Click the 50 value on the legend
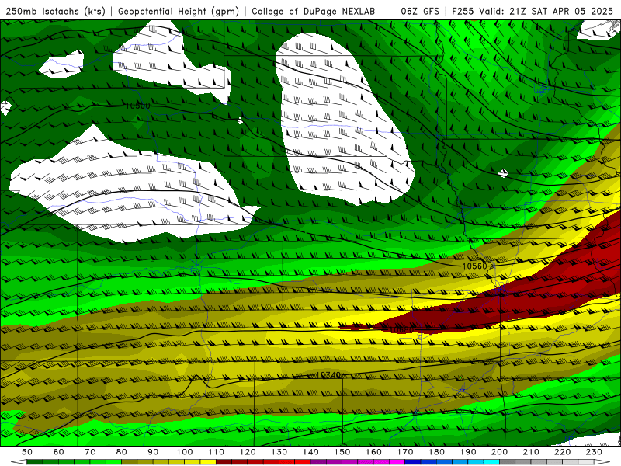Image resolution: width=621 pixels, height=466 pixels. coord(27,452)
